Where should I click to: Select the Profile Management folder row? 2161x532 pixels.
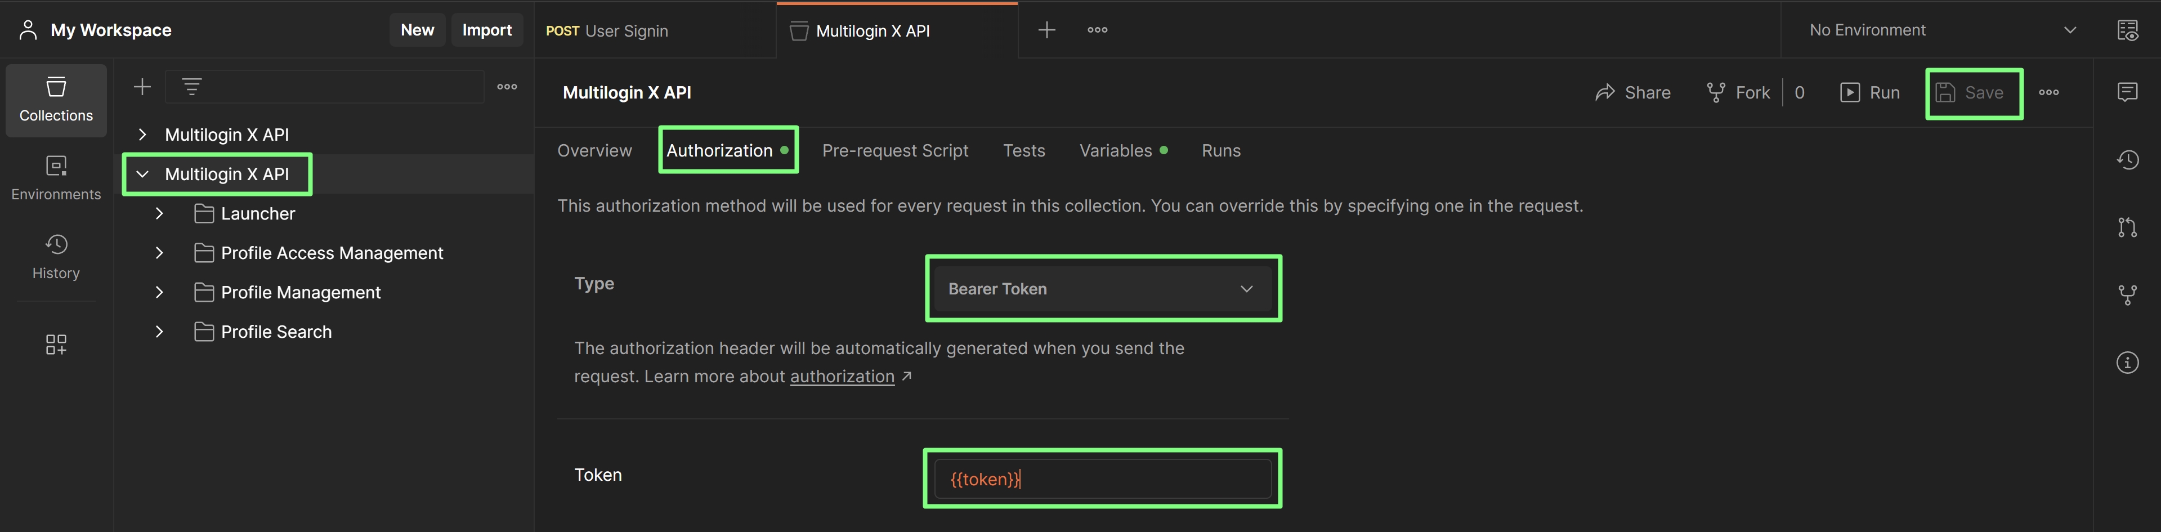[324, 293]
